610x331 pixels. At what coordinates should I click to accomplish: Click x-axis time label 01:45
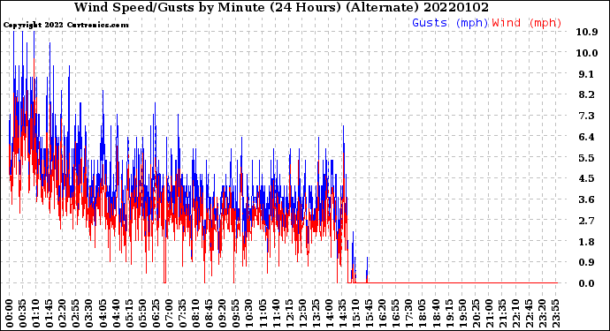[50, 313]
